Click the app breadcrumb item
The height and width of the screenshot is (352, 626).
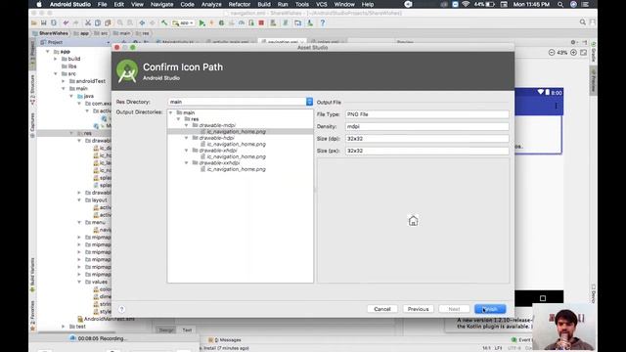tap(82, 33)
